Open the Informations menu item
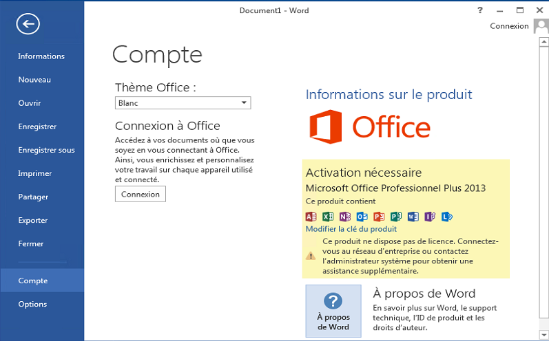 click(x=41, y=56)
